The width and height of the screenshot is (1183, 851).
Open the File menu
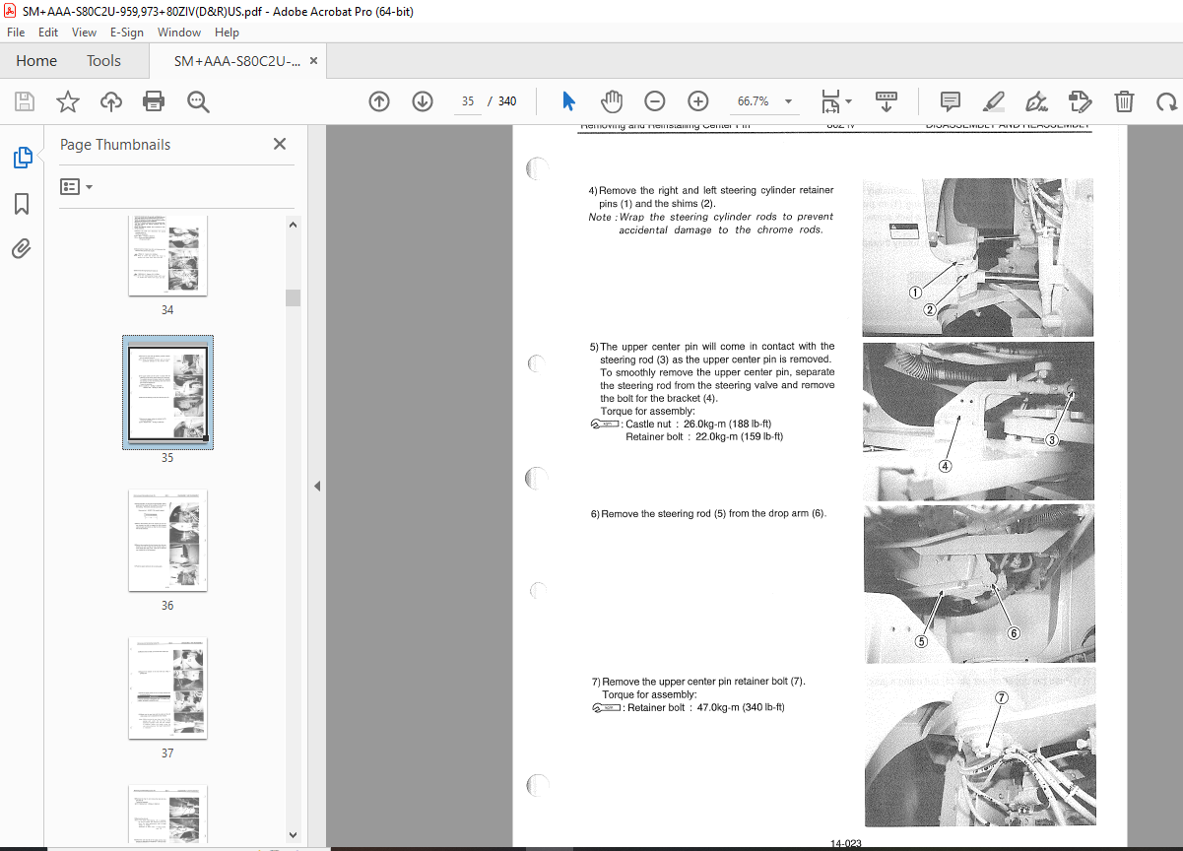(x=17, y=32)
